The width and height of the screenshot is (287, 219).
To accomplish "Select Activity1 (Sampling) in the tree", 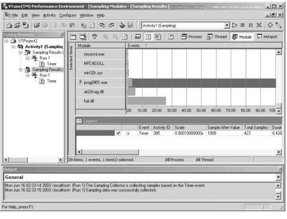I will pos(44,47).
